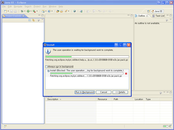Screen dimensions: 174x130
Task: Click the Forward navigation arrow icon
Action: coord(110,11)
